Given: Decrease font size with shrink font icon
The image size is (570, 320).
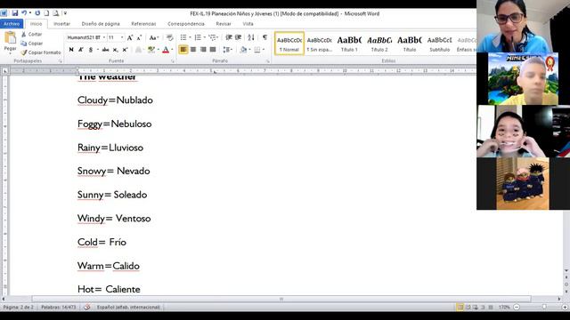Looking at the screenshot, I should [x=139, y=37].
